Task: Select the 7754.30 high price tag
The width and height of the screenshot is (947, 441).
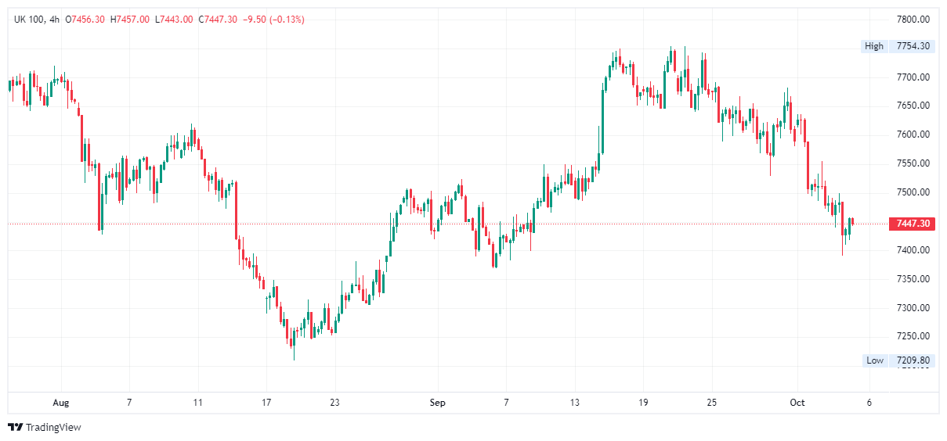Action: click(x=913, y=46)
